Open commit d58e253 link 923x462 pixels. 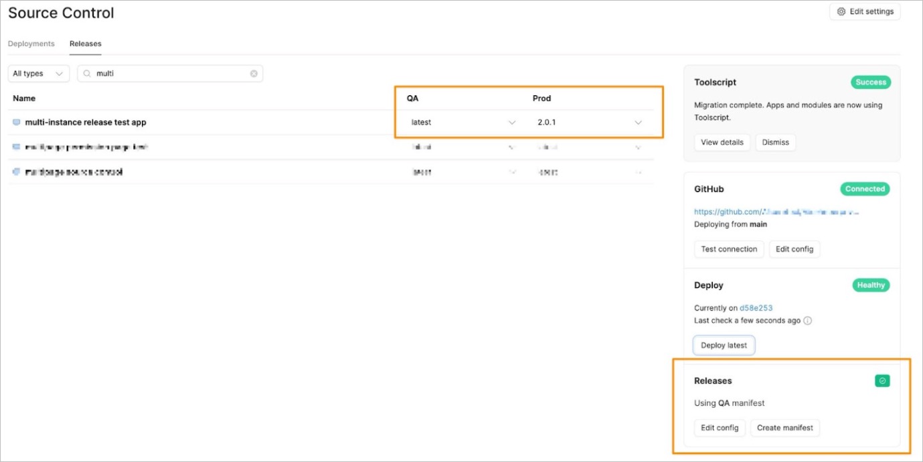click(x=756, y=308)
